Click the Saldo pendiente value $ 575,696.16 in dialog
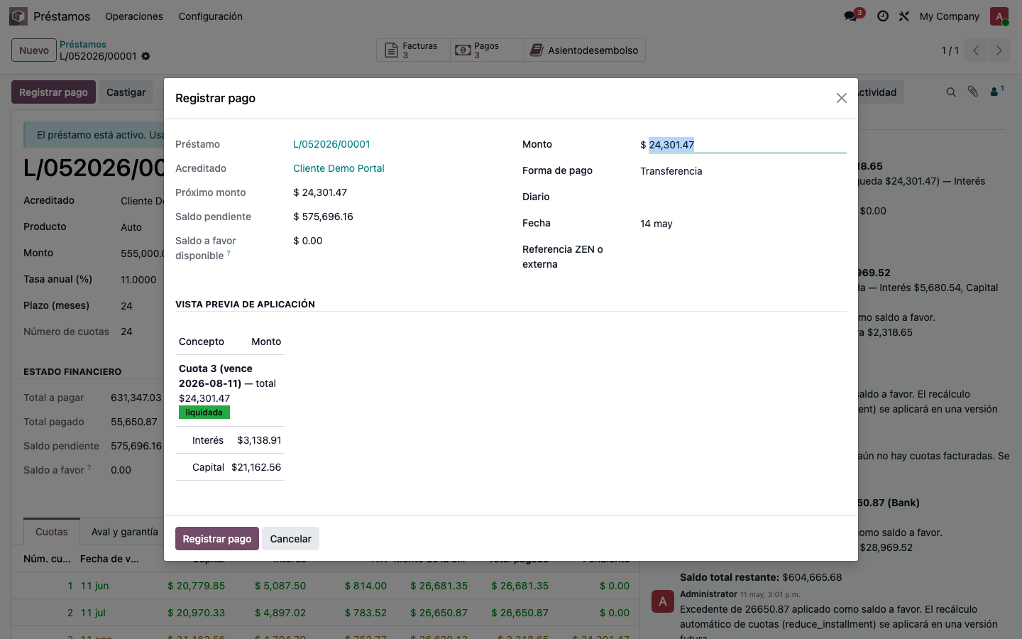 (x=323, y=217)
